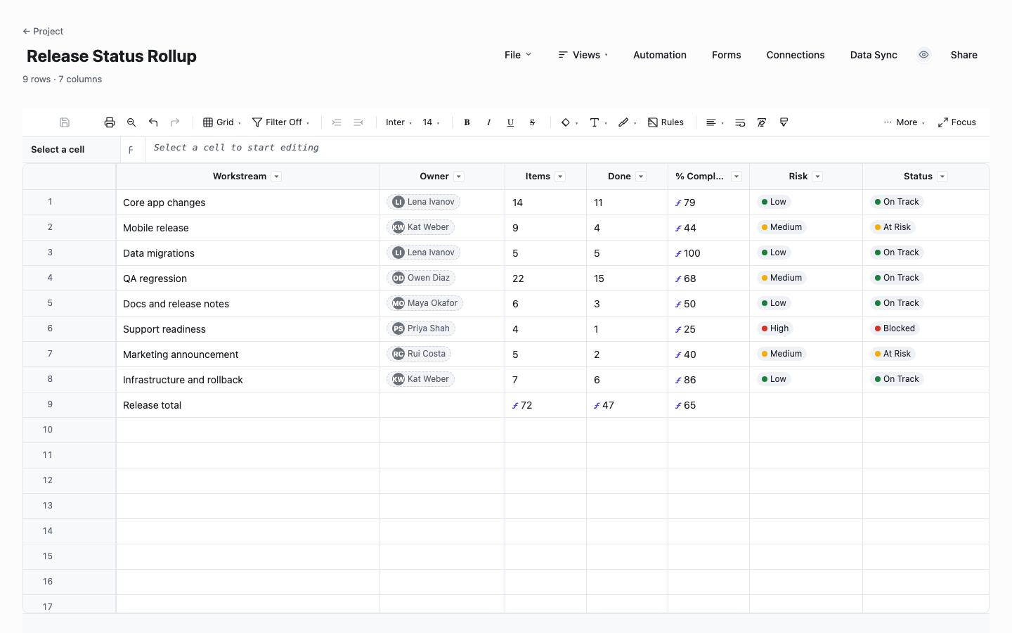Open the Grid view selector

coord(222,122)
